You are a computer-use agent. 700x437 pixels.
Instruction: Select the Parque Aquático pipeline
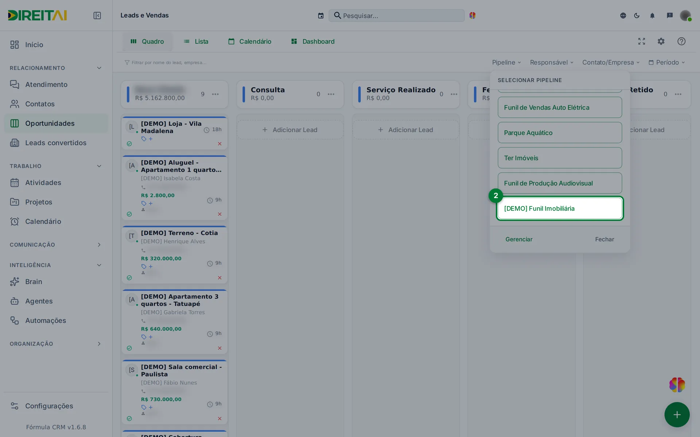[x=560, y=133]
